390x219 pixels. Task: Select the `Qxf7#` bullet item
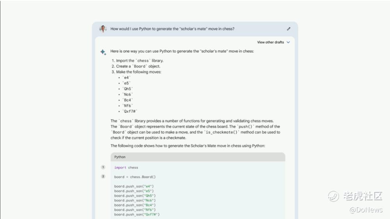click(130, 111)
